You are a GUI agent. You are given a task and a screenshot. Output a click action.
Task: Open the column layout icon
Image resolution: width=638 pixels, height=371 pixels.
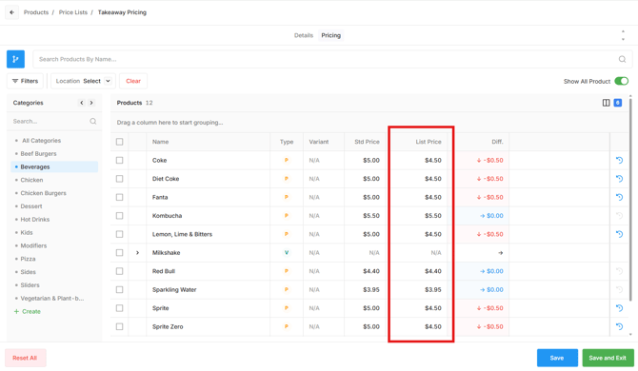[606, 103]
